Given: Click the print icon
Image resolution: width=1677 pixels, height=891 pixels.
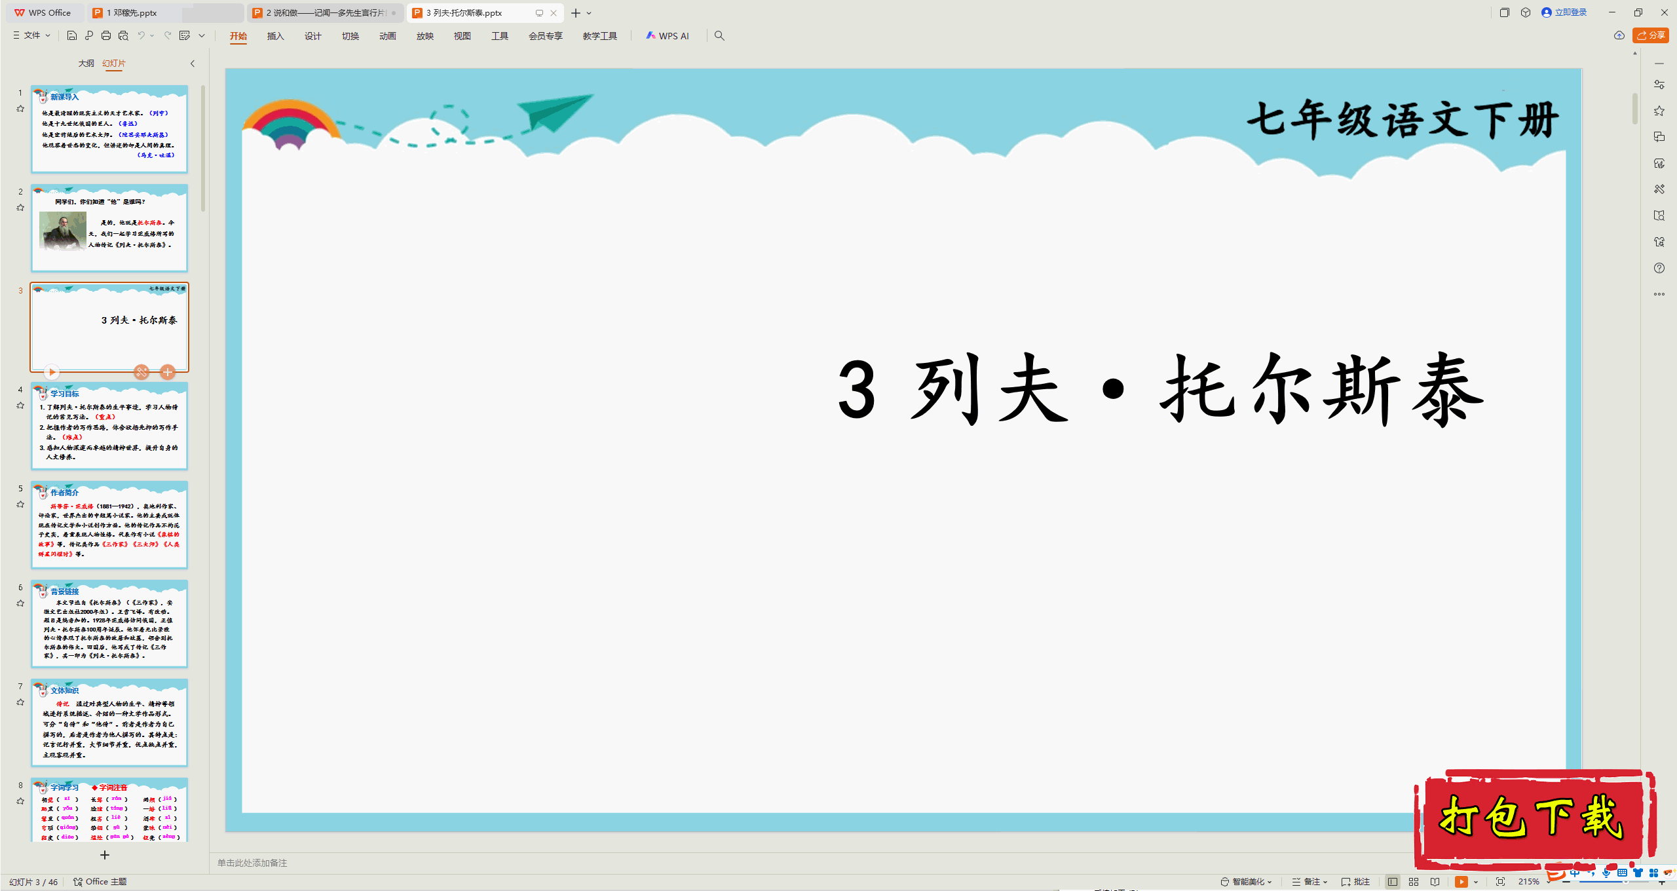Looking at the screenshot, I should pyautogui.click(x=106, y=35).
